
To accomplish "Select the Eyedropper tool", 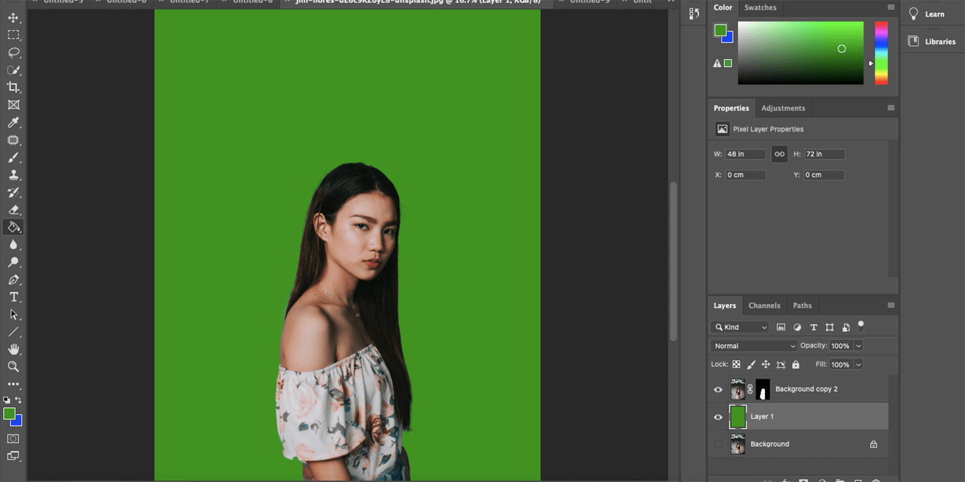I will coord(13,122).
